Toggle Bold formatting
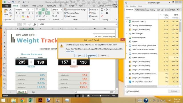This screenshot has height=103, width=183. click(17, 13)
